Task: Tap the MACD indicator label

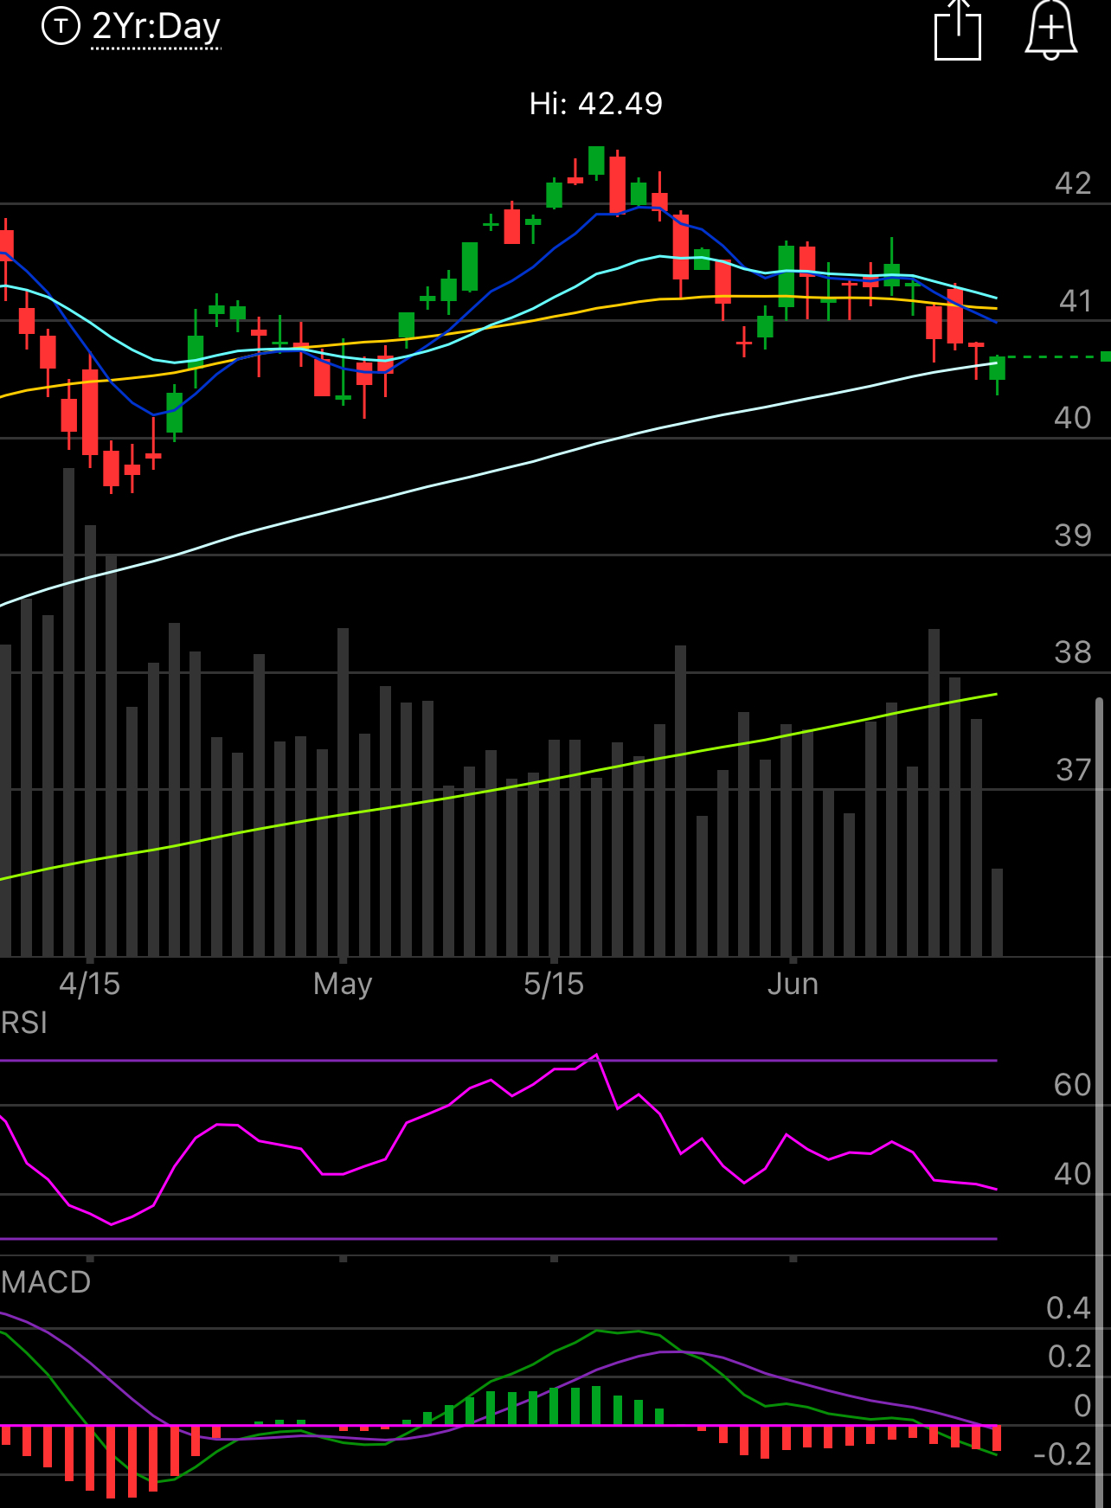Action: point(46,1282)
